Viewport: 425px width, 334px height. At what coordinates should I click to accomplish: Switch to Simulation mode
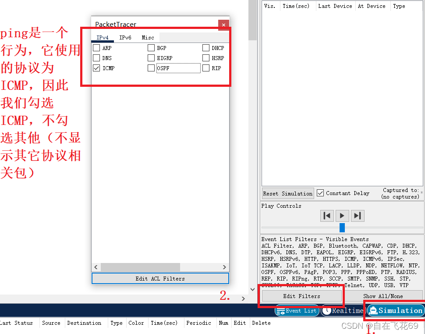click(396, 310)
